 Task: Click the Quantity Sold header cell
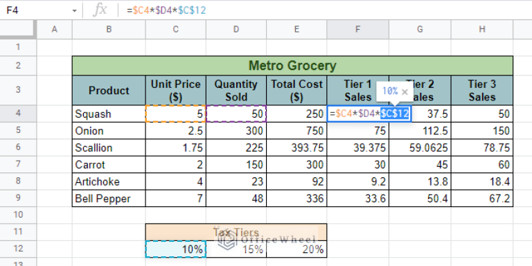click(236, 90)
